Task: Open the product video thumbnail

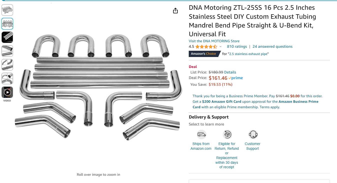Action: (x=7, y=92)
